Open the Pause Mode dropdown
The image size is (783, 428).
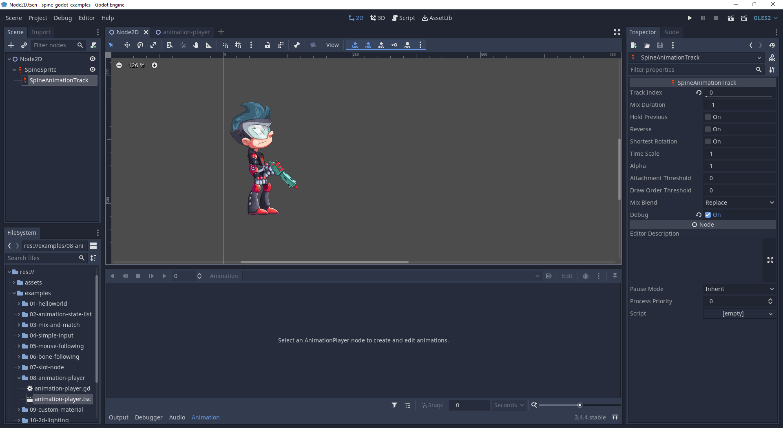click(x=739, y=289)
